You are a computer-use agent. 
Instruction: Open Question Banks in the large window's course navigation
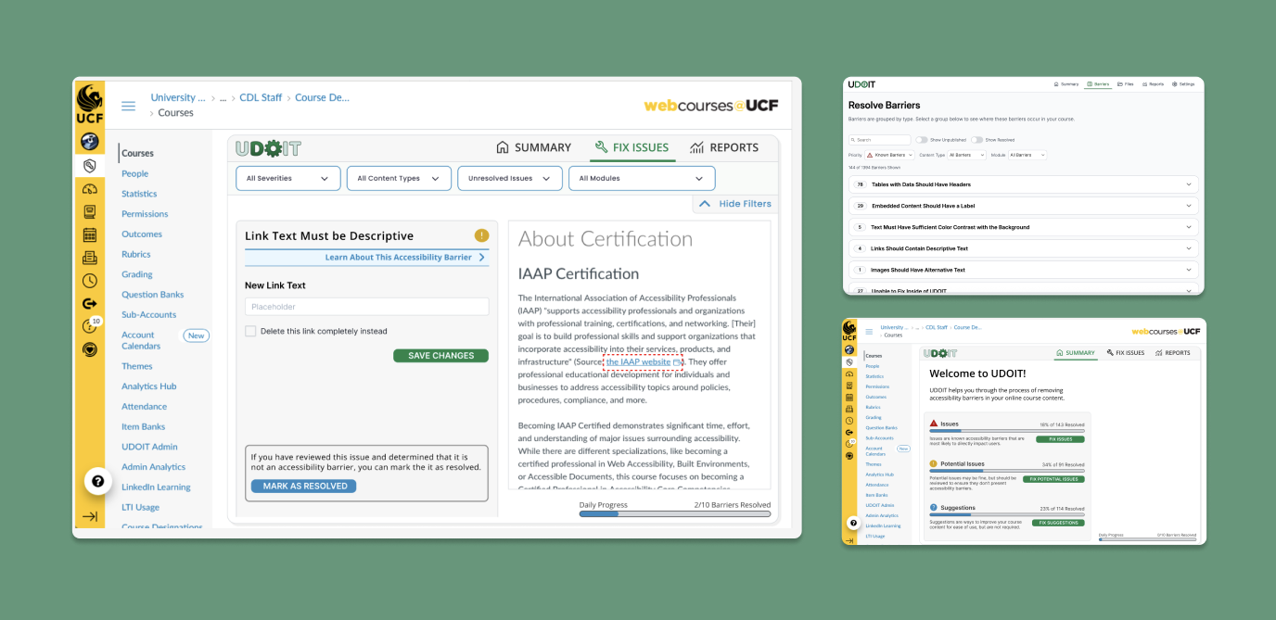point(153,295)
